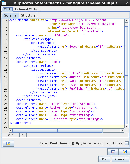Click the horizontal scrollbar left arrow

[11, 130]
